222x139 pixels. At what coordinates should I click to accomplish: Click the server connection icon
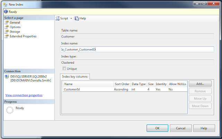point(7,77)
